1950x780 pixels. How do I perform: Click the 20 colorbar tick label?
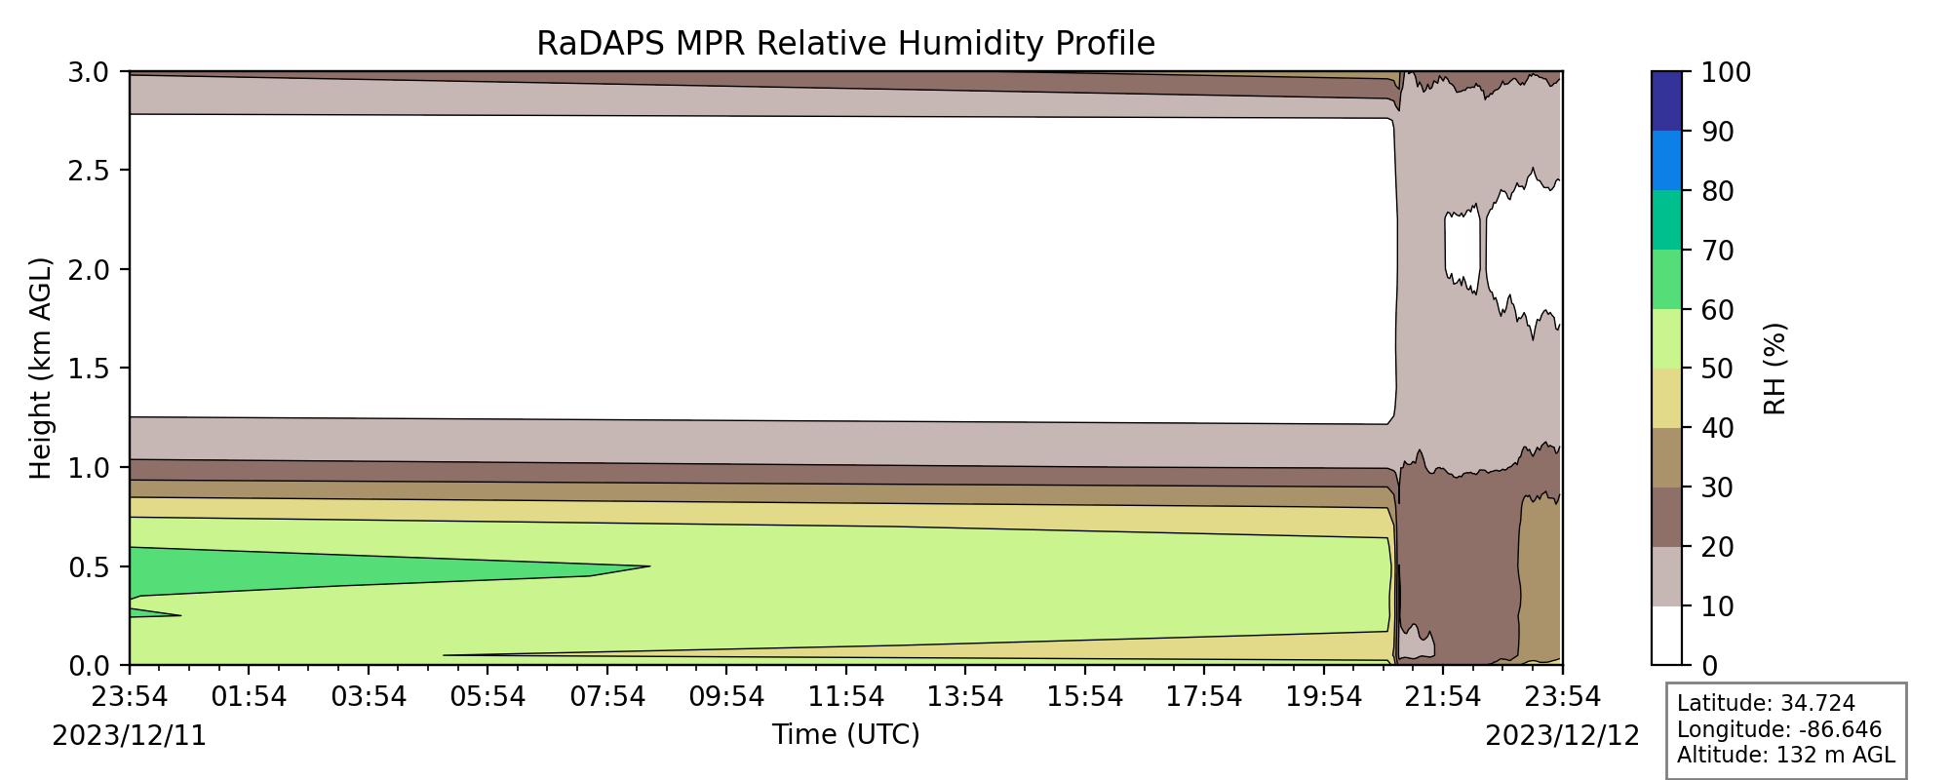[1718, 547]
